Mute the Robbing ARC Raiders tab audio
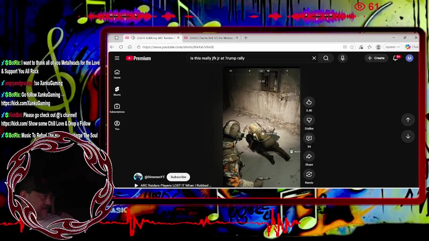Screen dimensions: 429x241 point(133,38)
